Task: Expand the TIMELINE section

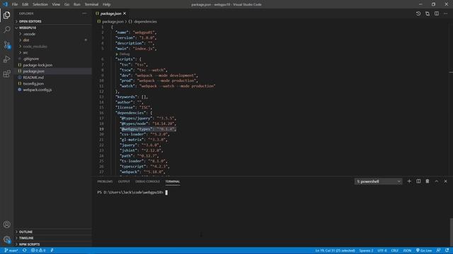Action: (26, 238)
